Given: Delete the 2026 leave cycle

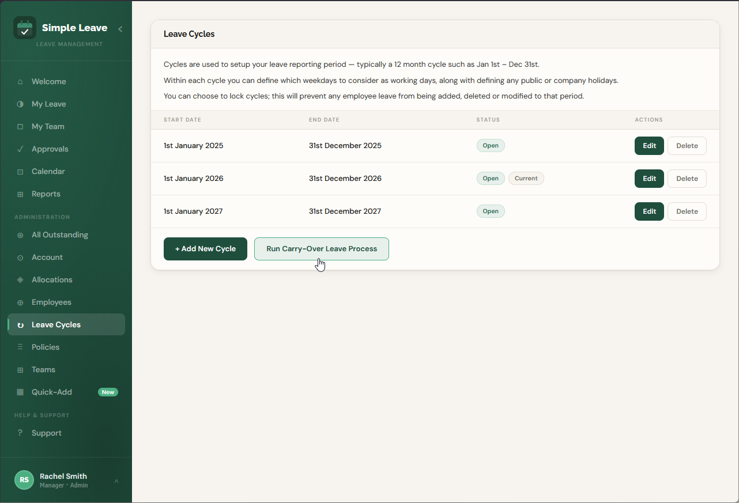Looking at the screenshot, I should pos(687,179).
